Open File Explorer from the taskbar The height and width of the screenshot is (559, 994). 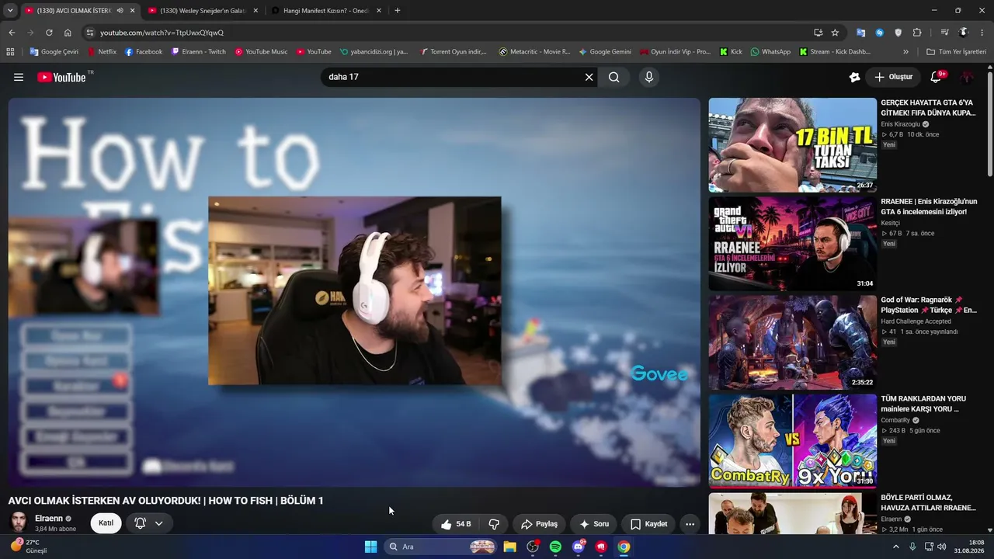tap(509, 547)
